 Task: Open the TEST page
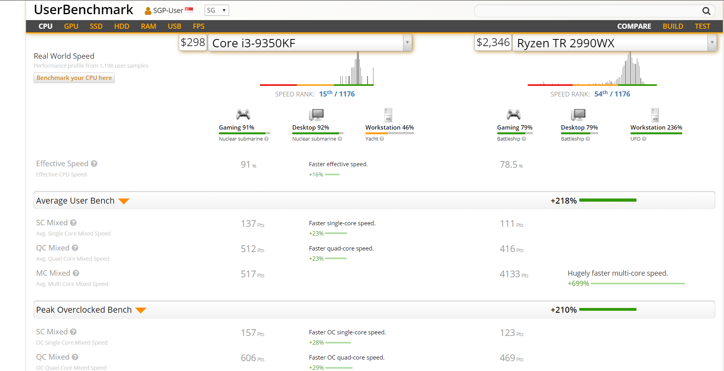pyautogui.click(x=702, y=26)
